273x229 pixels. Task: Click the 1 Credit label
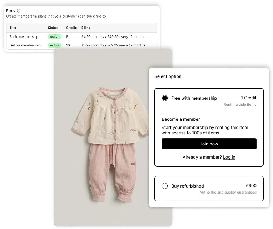[x=248, y=98]
